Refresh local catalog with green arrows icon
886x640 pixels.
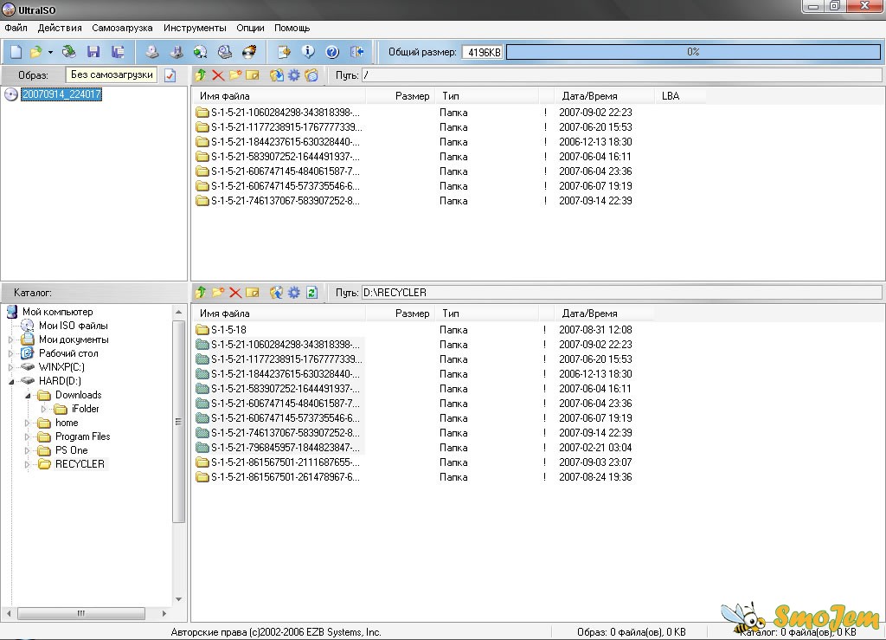click(311, 293)
